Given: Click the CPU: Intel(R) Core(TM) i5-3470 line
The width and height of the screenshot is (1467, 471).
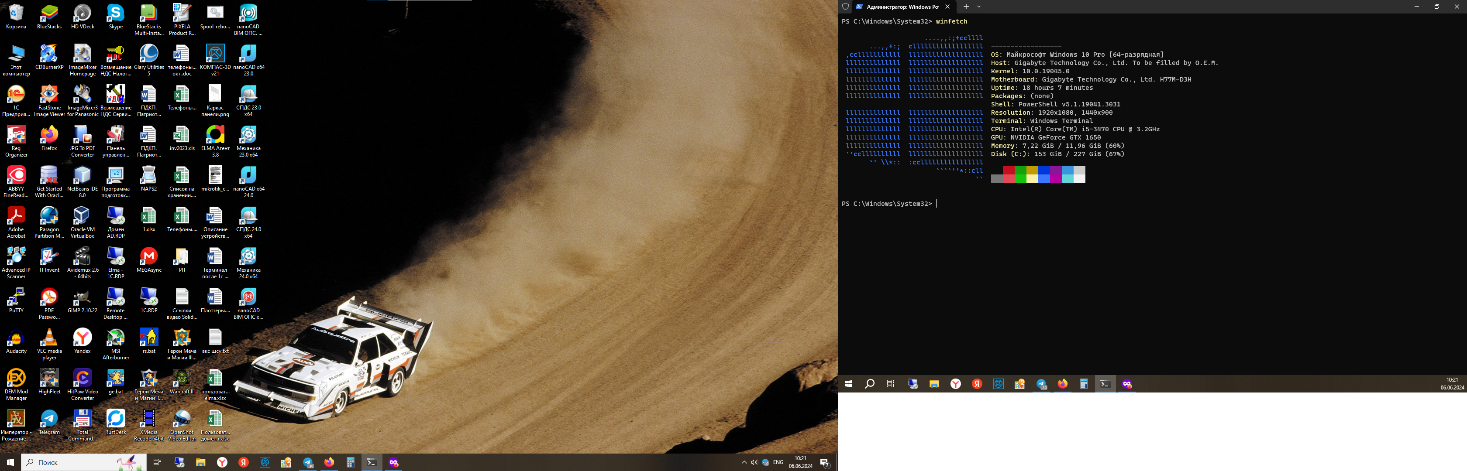Looking at the screenshot, I should (x=1075, y=129).
